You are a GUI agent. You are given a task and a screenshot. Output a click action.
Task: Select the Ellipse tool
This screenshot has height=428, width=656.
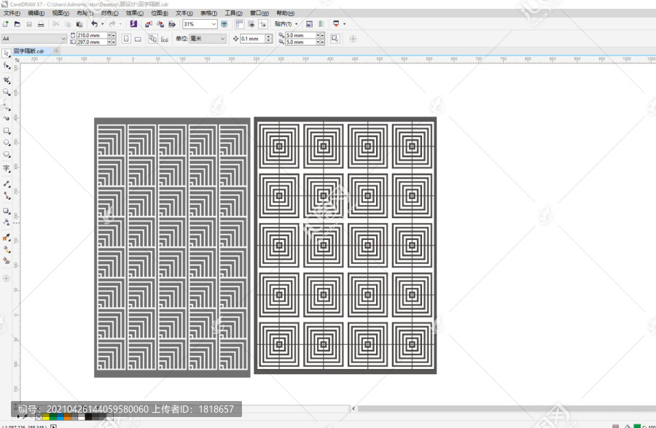7,143
